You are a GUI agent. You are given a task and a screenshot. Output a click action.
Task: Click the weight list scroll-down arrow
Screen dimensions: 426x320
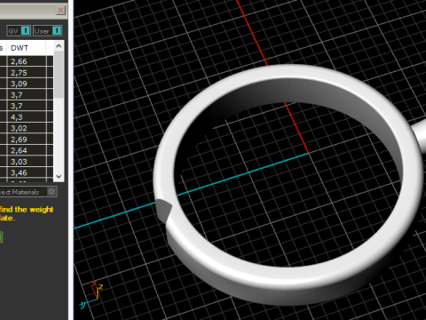pos(59,177)
